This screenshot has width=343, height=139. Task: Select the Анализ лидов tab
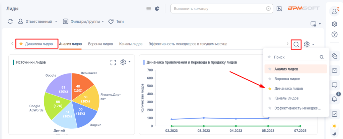click(x=70, y=44)
